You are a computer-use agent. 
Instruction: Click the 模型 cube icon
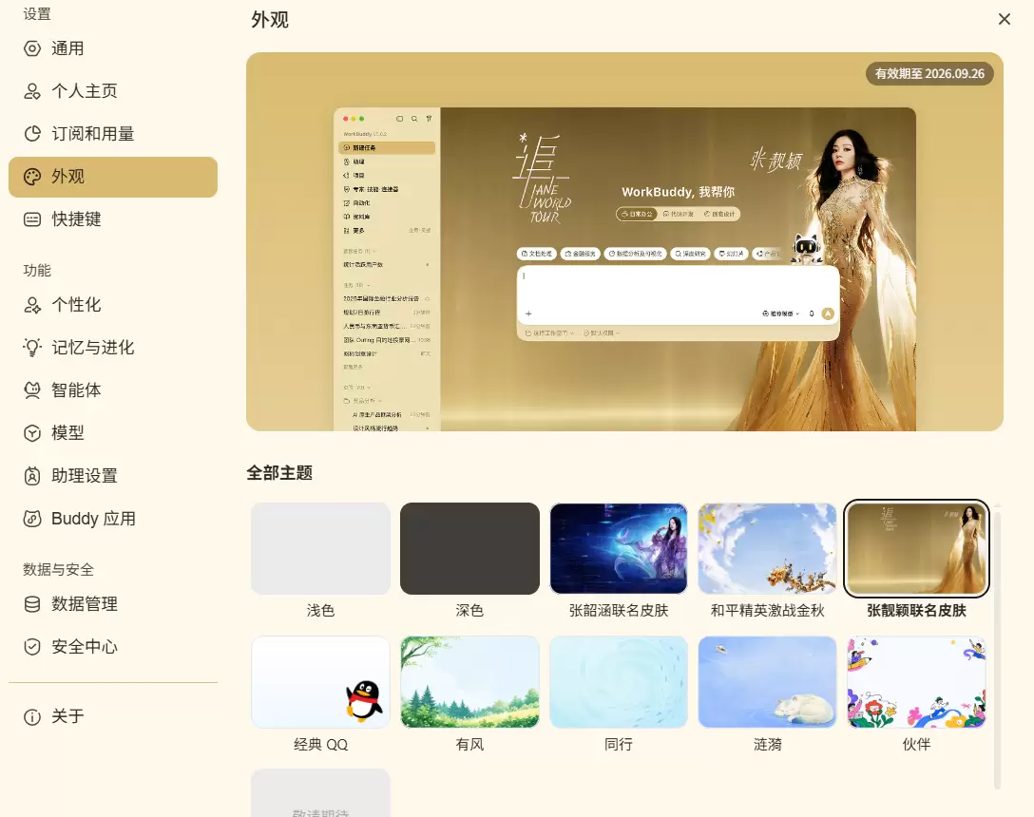point(32,433)
